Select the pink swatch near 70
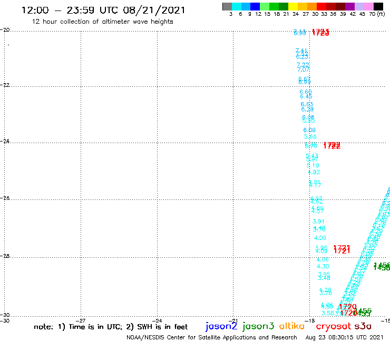Image resolution: width=390 pixels, height=342 pixels. click(x=368, y=6)
